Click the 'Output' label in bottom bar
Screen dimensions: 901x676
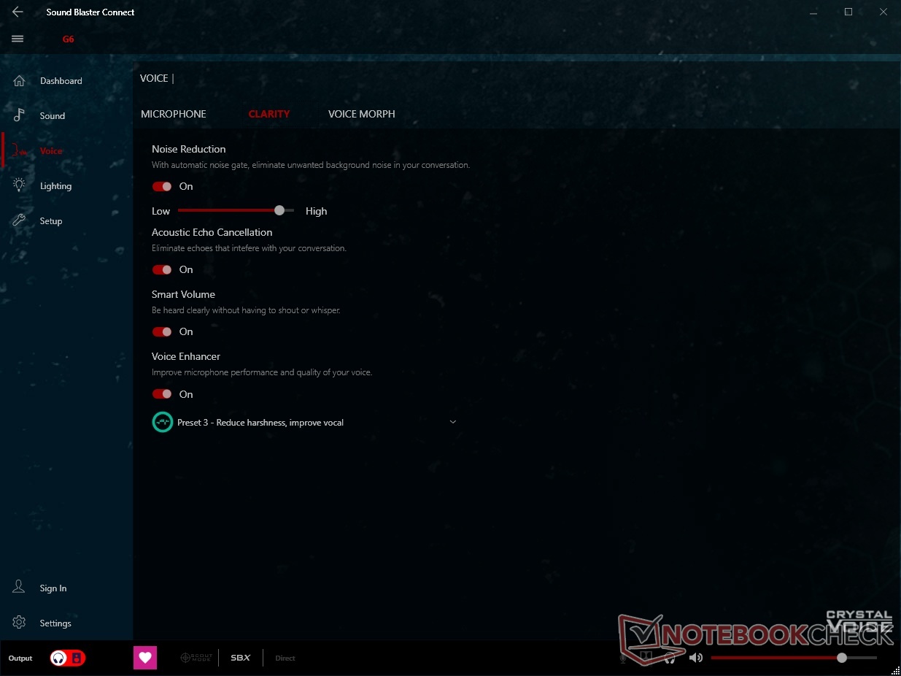pos(20,658)
